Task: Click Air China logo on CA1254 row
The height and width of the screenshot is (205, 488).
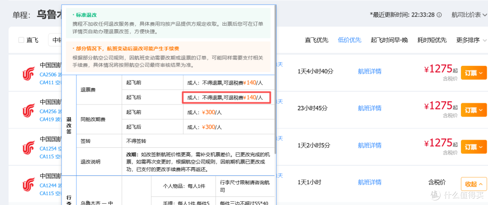Action: [28, 148]
